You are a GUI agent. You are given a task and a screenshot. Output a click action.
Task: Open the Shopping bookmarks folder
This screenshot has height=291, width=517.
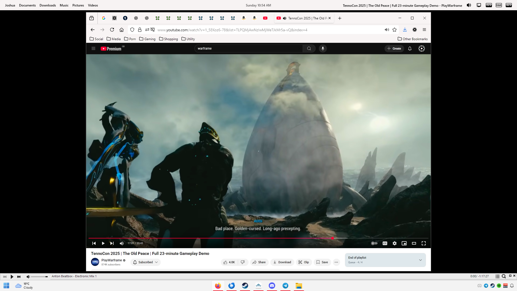point(169,39)
